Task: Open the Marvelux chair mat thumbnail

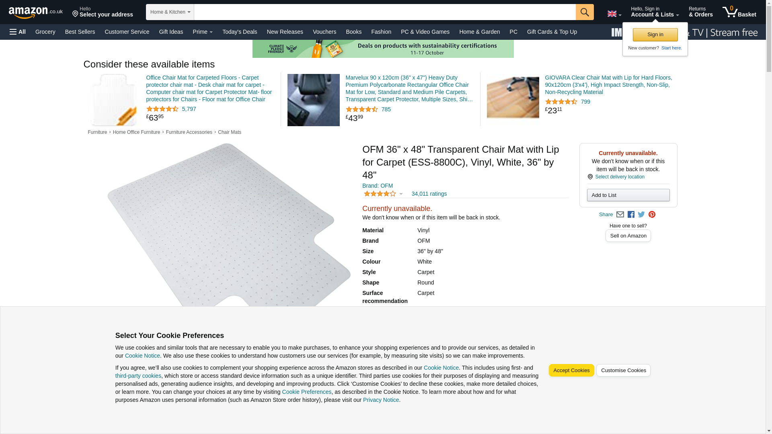Action: point(313,100)
